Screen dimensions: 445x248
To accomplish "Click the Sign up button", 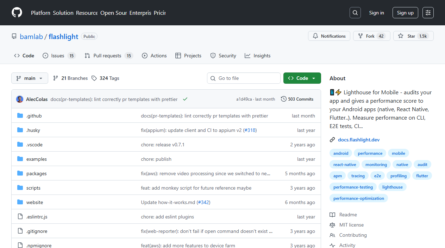I will pyautogui.click(x=405, y=13).
